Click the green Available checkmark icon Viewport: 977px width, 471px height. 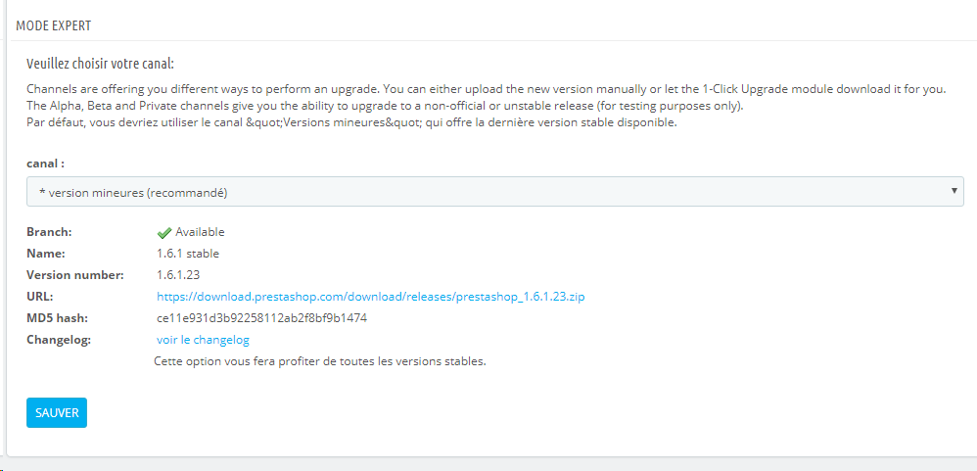point(164,233)
